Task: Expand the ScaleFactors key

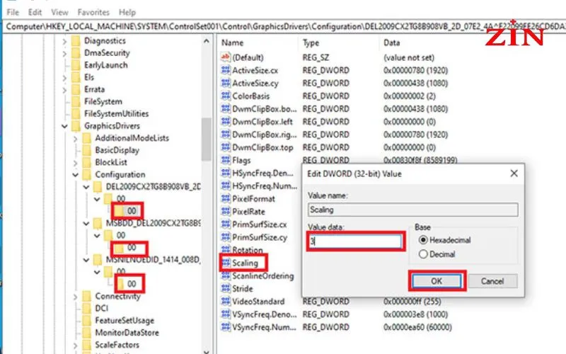Action: tap(76, 346)
